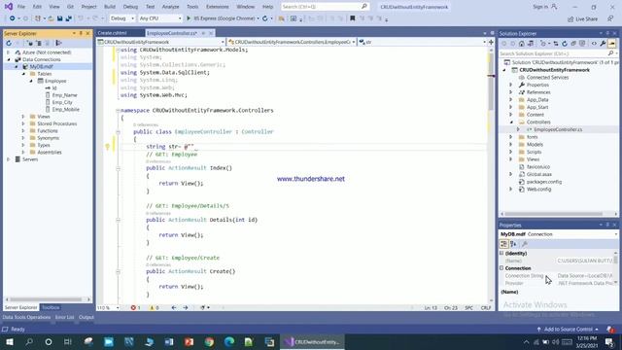Open the Error List panel tab
622x350 pixels.
pyautogui.click(x=65, y=317)
